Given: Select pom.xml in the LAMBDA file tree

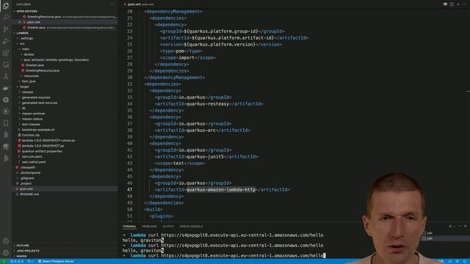Looking at the screenshot, I should coord(26,189).
